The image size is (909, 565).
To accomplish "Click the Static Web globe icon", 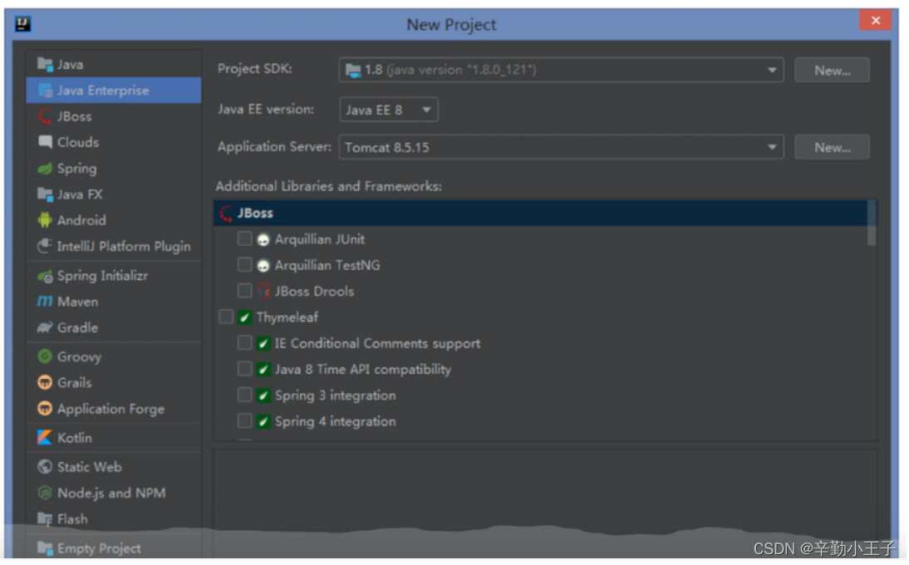I will 45,466.
